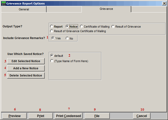Click the application icon in the title bar

[x=3, y=3]
